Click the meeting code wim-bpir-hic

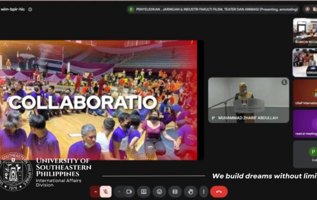click(x=13, y=9)
